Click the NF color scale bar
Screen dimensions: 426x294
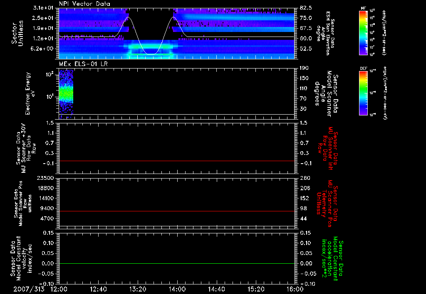[363, 33]
